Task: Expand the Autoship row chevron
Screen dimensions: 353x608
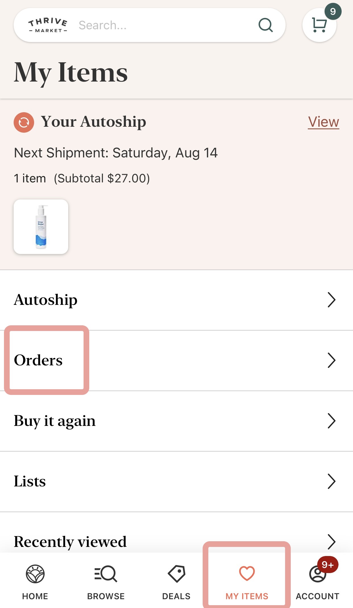Action: click(331, 300)
